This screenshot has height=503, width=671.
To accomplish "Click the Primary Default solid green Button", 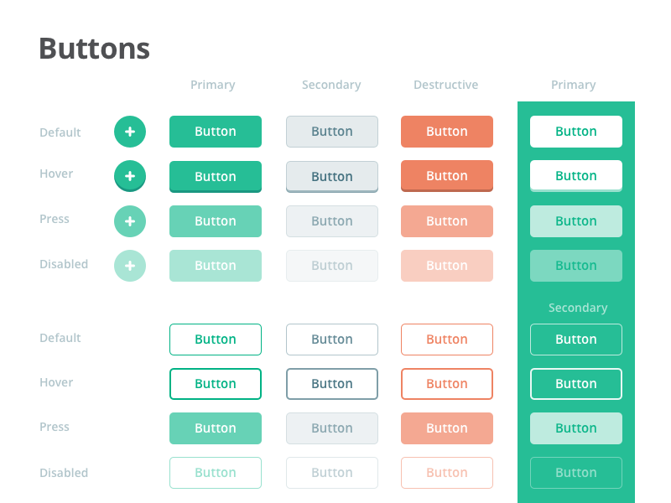I will (215, 132).
